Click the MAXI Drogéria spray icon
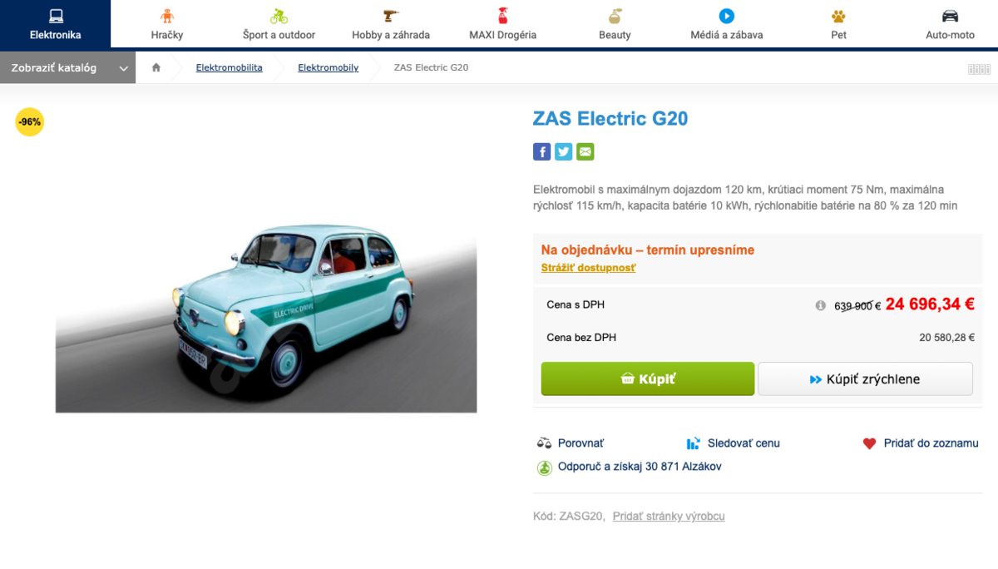Screen dimensions: 998x569 (x=501, y=14)
